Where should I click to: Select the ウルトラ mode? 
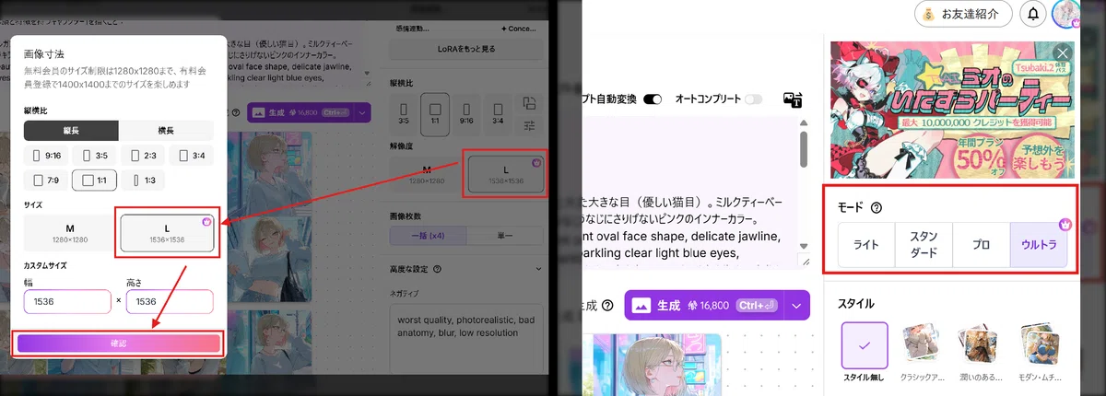(x=1039, y=245)
